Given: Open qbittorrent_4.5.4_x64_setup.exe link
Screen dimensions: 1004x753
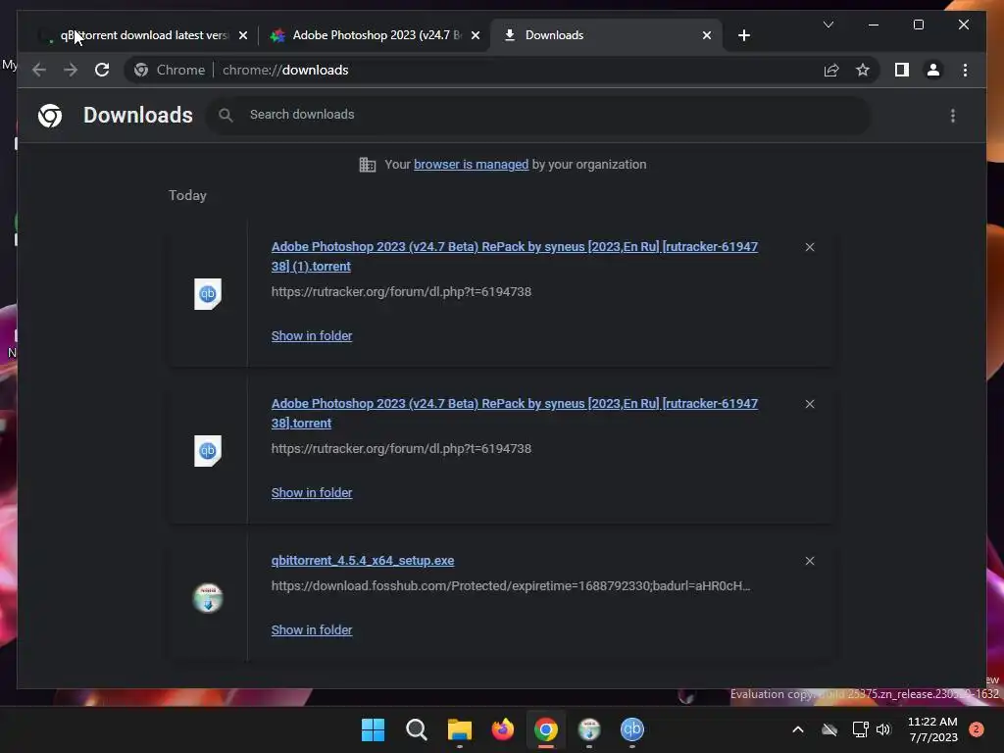Looking at the screenshot, I should point(363,561).
